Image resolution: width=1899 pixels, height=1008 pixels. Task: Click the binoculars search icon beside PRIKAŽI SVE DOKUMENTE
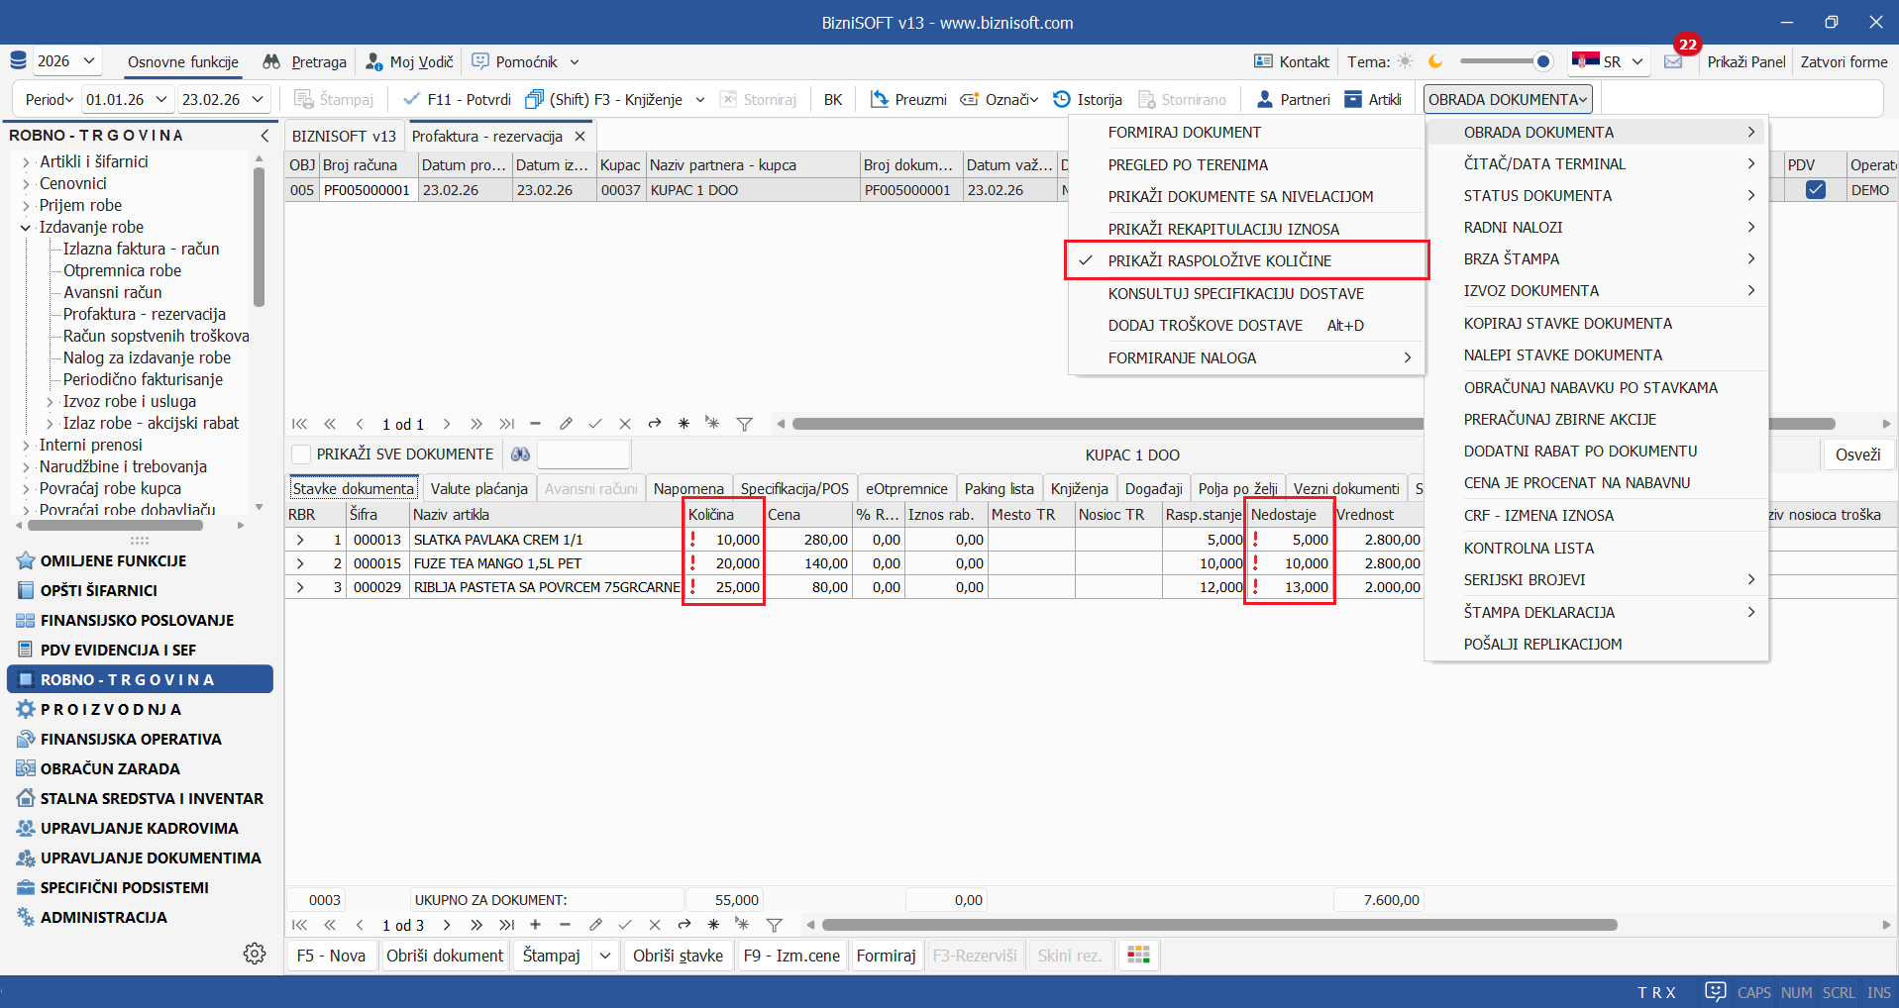[x=520, y=454]
